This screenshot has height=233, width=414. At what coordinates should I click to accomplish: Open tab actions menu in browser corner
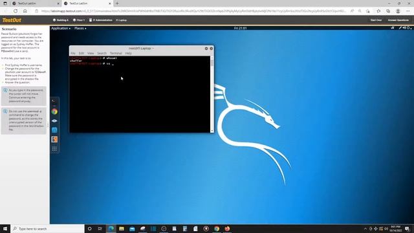[x=5, y=3]
